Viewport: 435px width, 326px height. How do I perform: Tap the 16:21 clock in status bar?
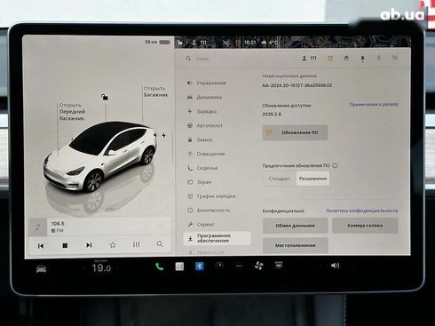[249, 43]
